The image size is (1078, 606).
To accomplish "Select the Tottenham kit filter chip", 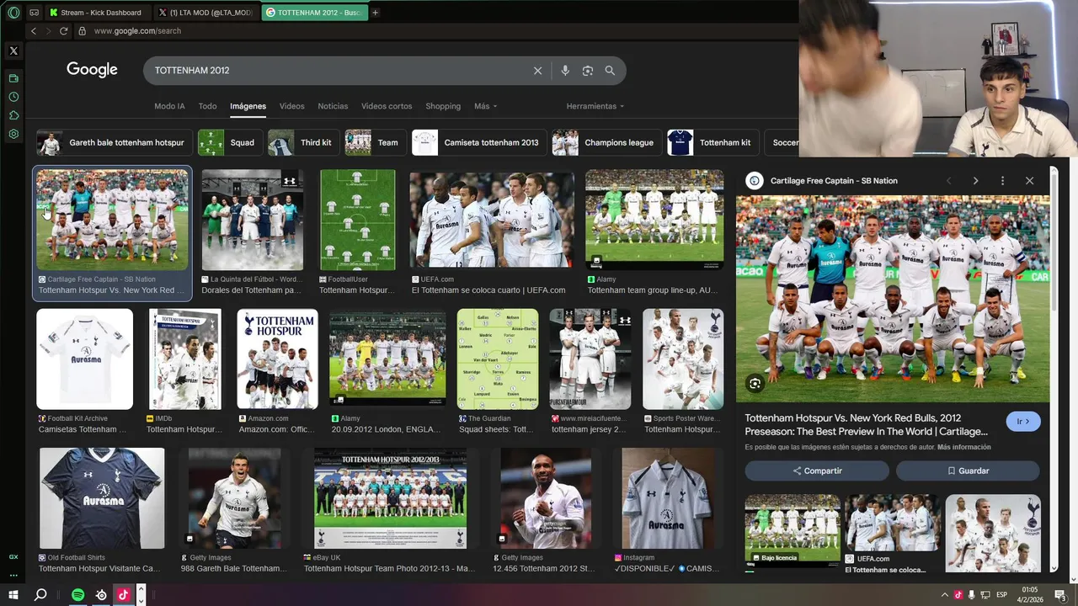I will 712,143.
